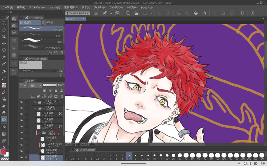Select the Pencil tool
Viewport: 267px width, 166px height.
pyautogui.click(x=4, y=78)
